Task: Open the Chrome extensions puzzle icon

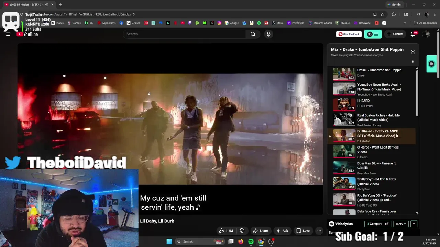Action: pyautogui.click(x=394, y=14)
